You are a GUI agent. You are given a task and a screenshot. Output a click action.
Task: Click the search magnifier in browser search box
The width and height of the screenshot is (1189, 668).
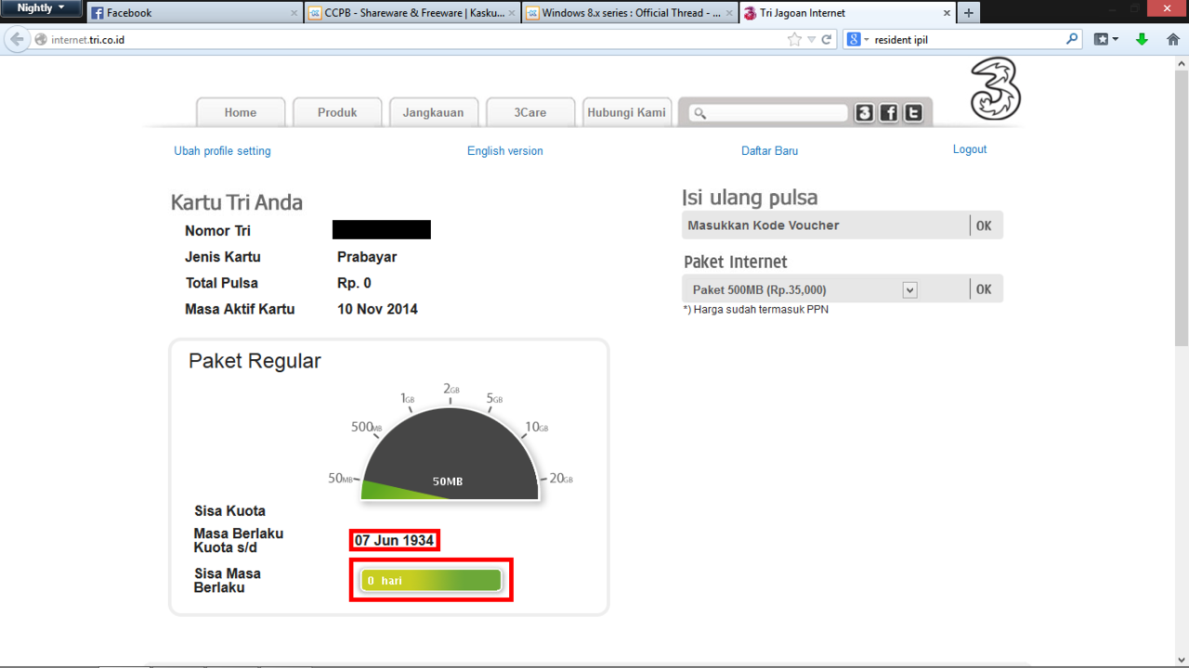pyautogui.click(x=1072, y=40)
